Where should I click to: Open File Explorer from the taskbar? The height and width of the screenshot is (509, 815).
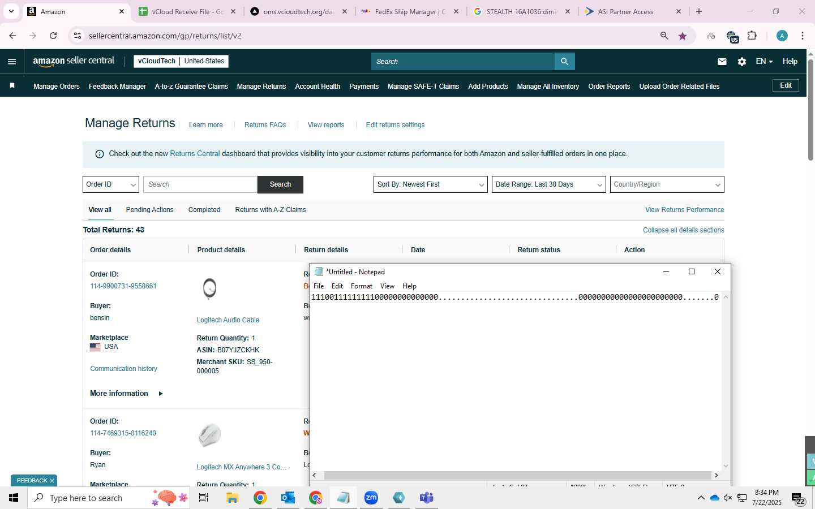pos(232,498)
